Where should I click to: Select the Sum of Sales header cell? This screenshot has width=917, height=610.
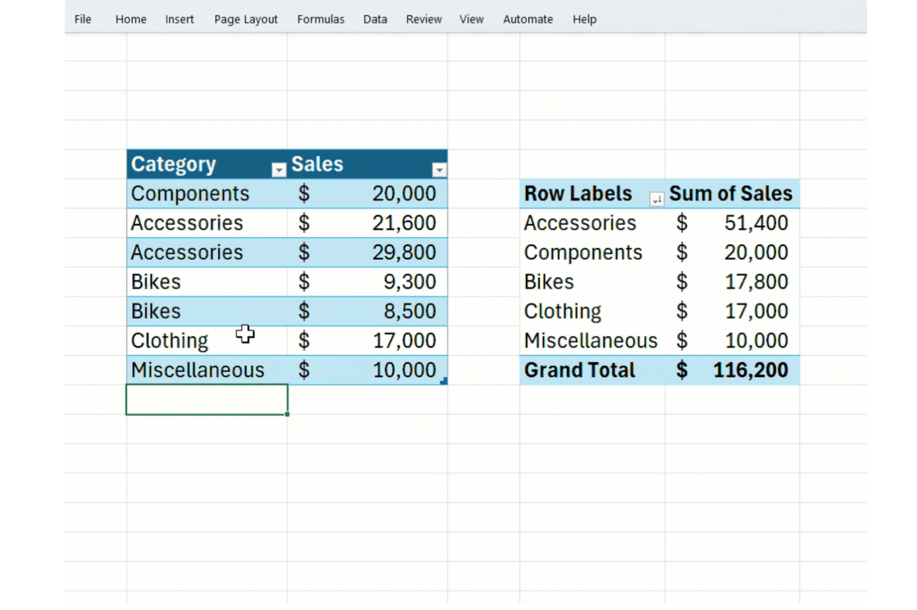point(731,193)
